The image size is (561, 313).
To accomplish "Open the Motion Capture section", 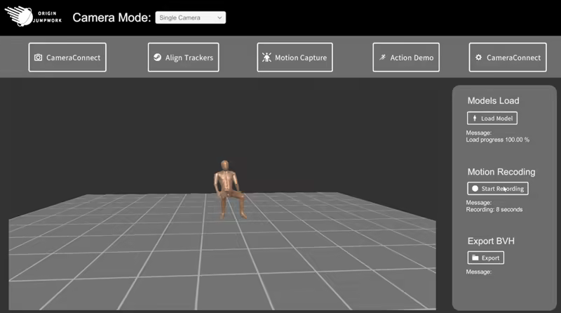I will (x=293, y=58).
